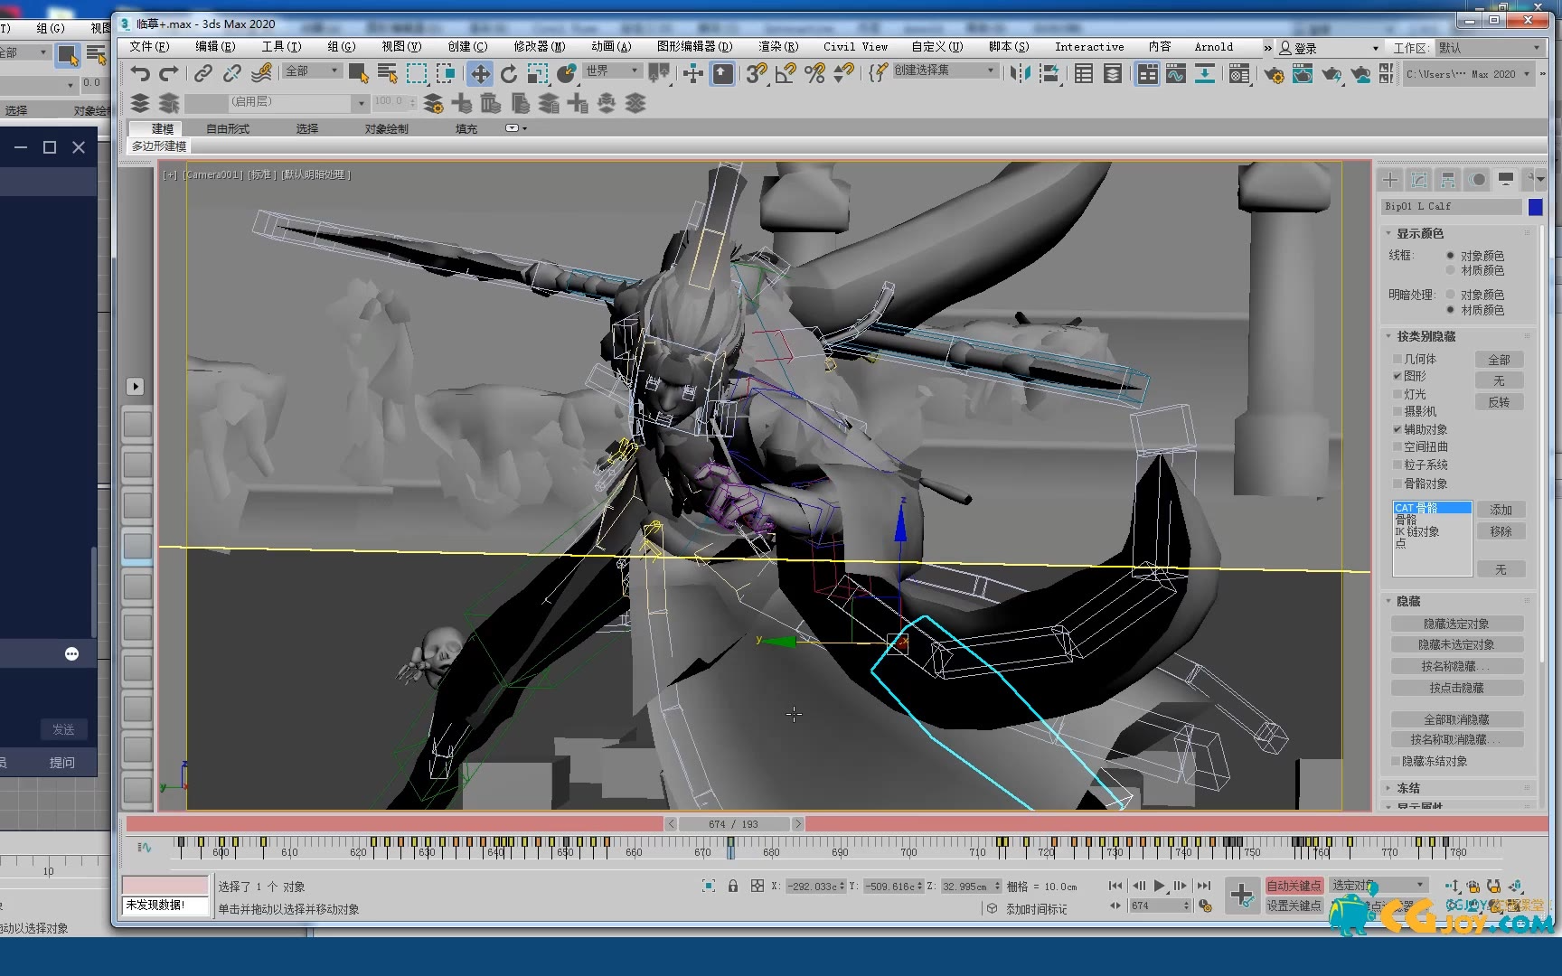Open the Time Configuration icon
The height and width of the screenshot is (976, 1562).
(x=1205, y=906)
